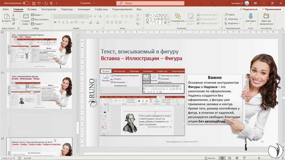Collapse the ribbon with chevron arrow
Viewport: 285px width, 160px height.
coord(282,29)
